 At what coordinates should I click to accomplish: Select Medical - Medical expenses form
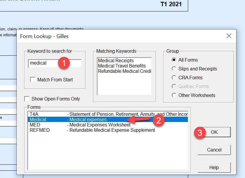[x=108, y=119]
